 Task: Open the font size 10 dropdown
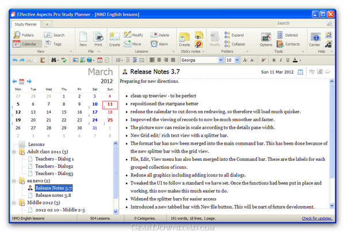[x=237, y=60]
